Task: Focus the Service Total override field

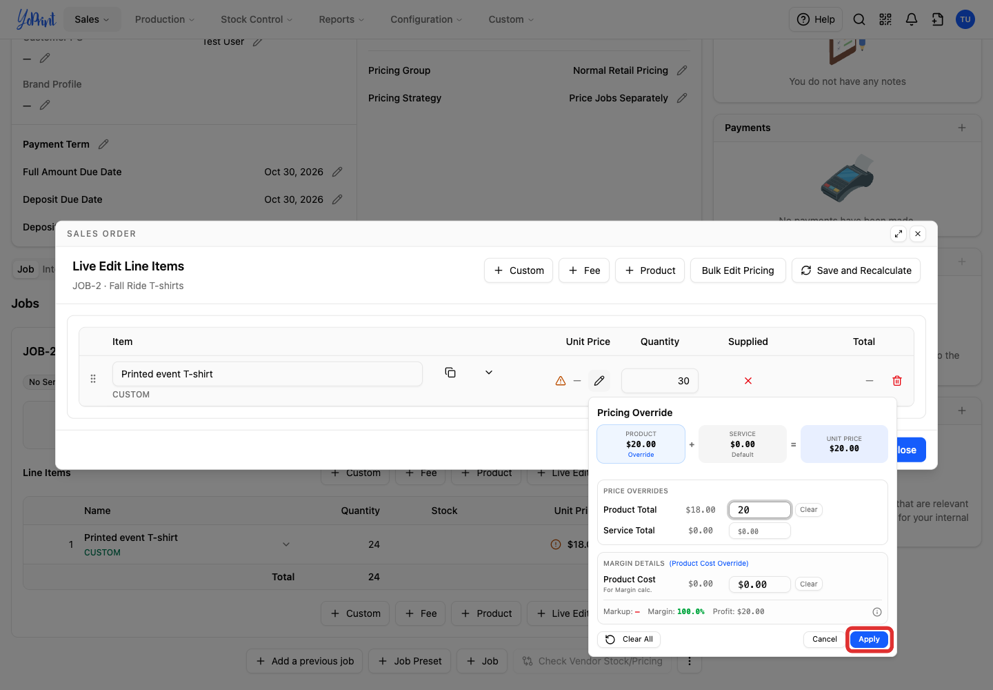Action: coord(760,531)
